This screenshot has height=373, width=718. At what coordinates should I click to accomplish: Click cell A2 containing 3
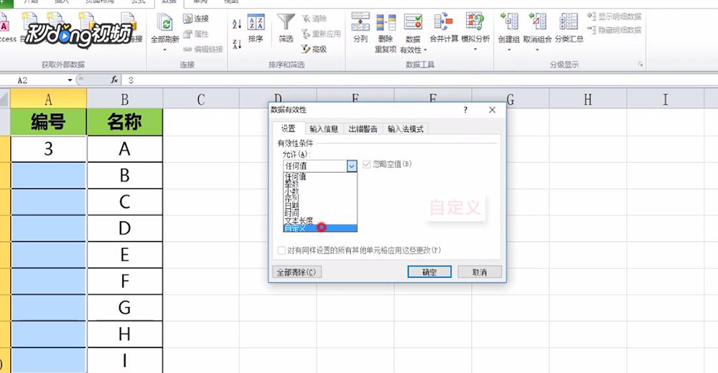coord(48,148)
